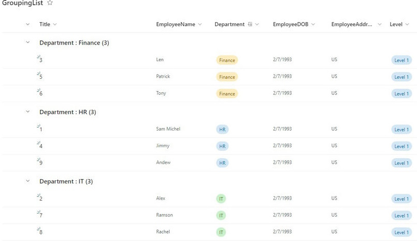
Task: Select the name 'Patrick'
Action: coord(163,76)
